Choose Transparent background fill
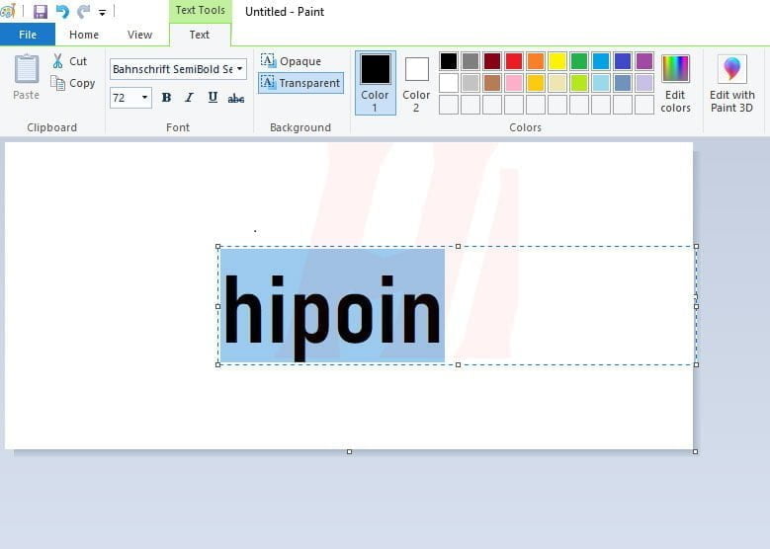 point(300,83)
